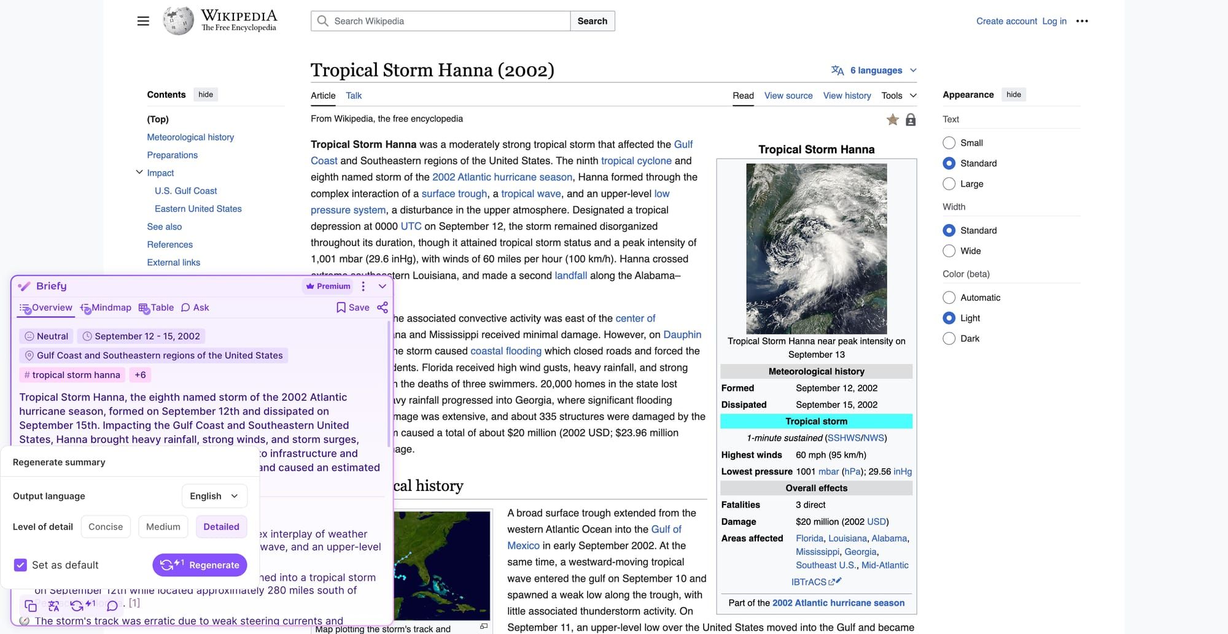Select Standard text size radio button
This screenshot has height=634, width=1228.
pos(949,163)
